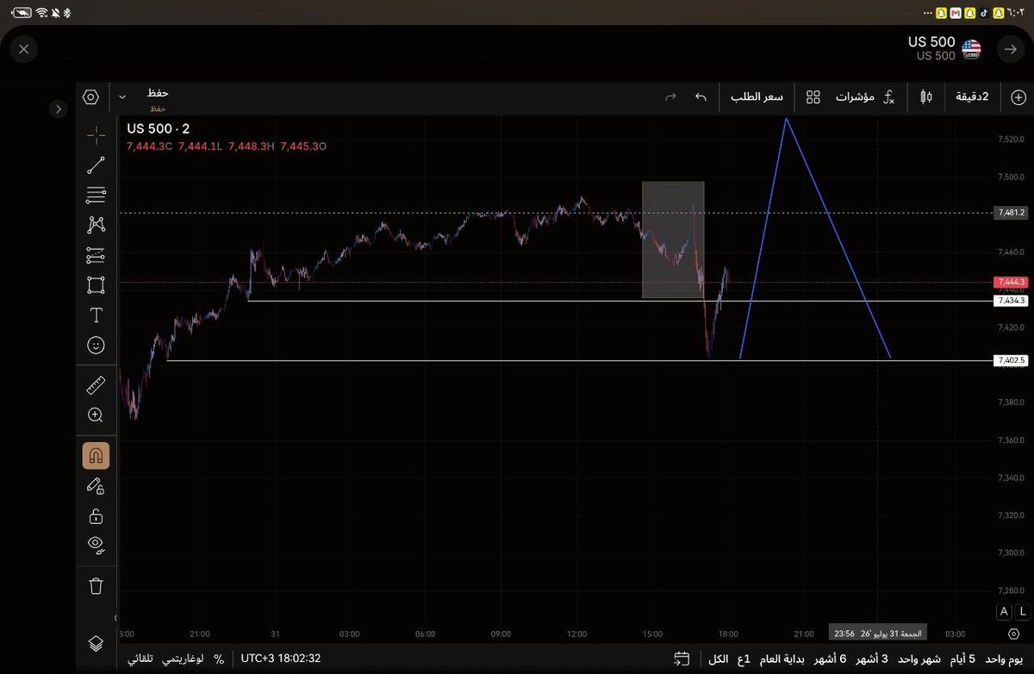Toggle percent scale % button
The image size is (1034, 674).
[219, 658]
